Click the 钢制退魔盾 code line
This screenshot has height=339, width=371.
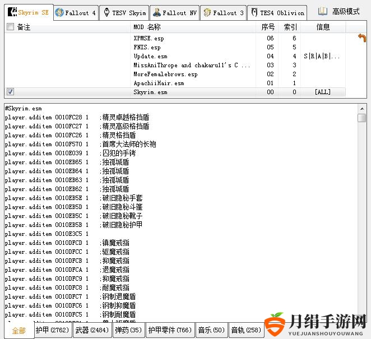coord(70,296)
